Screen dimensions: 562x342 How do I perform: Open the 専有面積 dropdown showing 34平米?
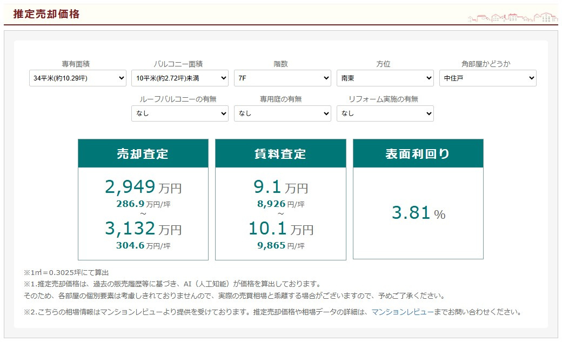tap(77, 78)
